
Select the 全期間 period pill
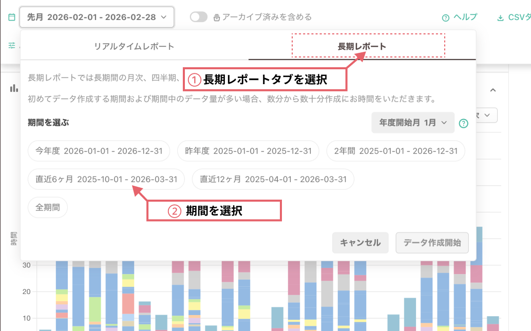(47, 207)
